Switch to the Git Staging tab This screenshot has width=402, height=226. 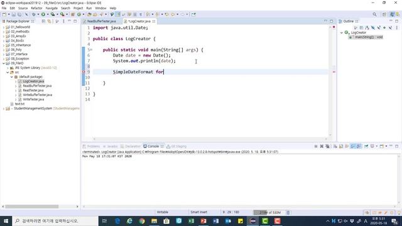[x=177, y=146]
